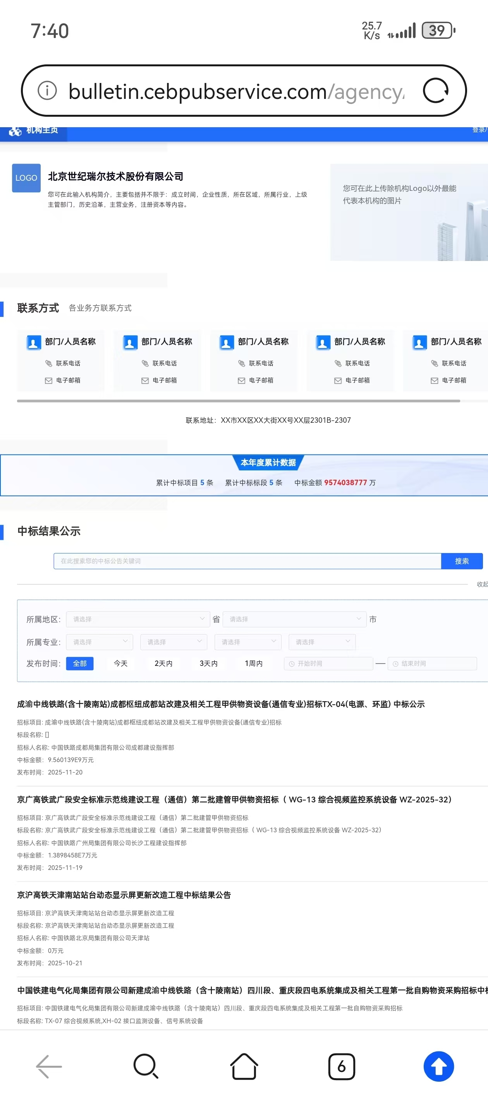Click the signal strength bars in status bar
Screen dimensions: 488x1103
(402, 31)
